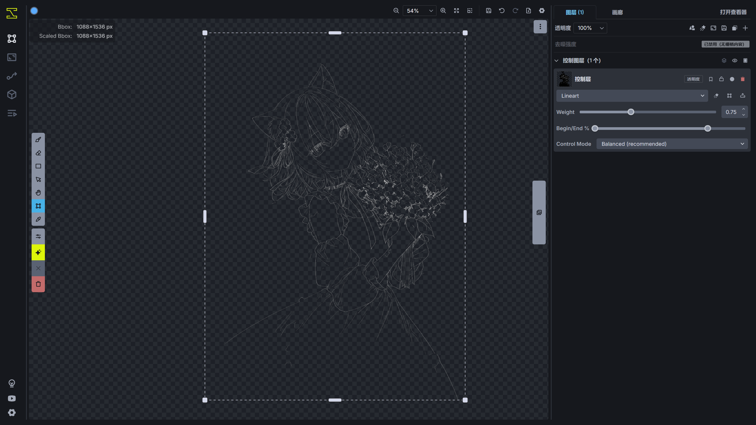Screen dimensions: 756x425
Task: Click the undo arrow in toolbar
Action: click(502, 11)
